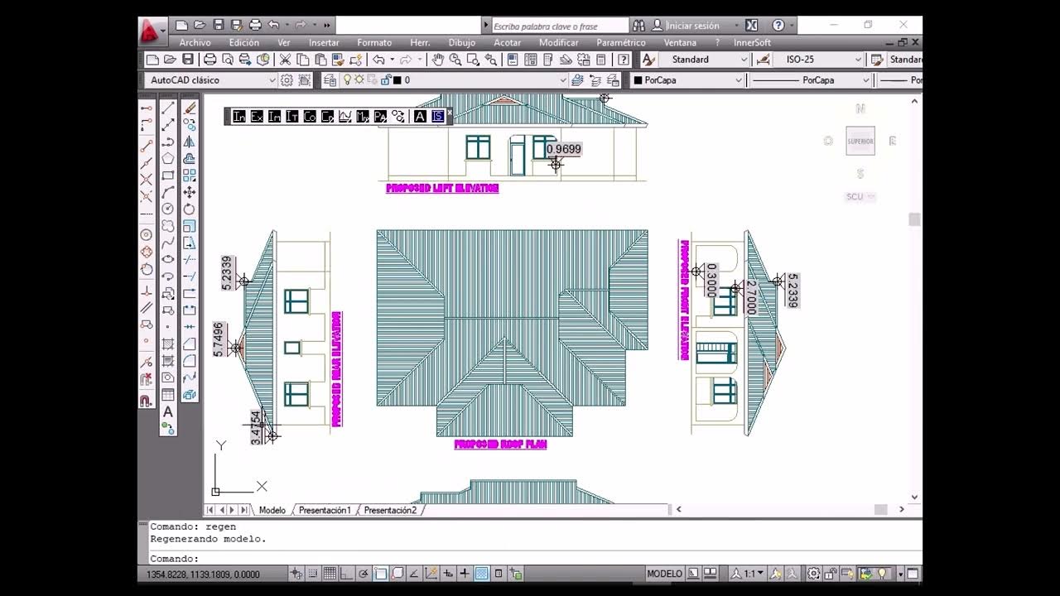Switch to the Presentación2 tab

390,510
